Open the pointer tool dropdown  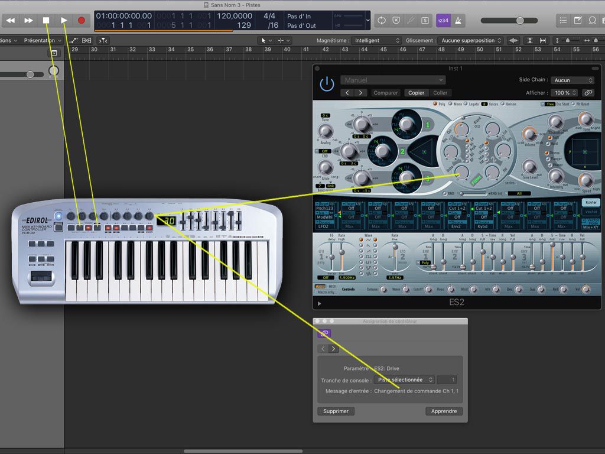[x=266, y=41]
